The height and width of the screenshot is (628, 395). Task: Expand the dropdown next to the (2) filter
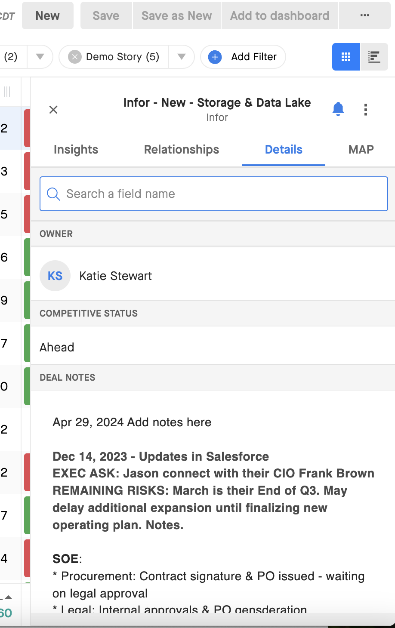39,56
